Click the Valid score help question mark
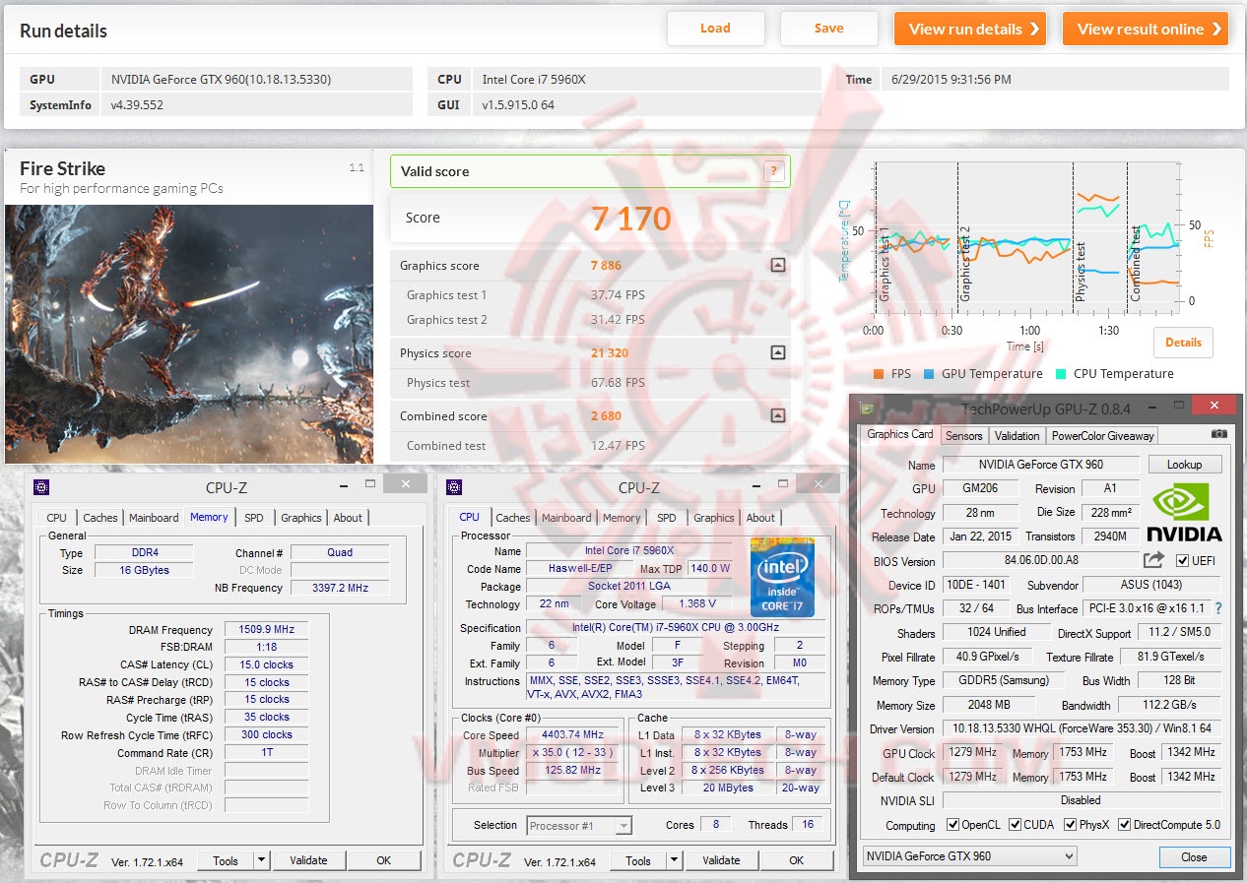This screenshot has height=883, width=1247. 773,171
